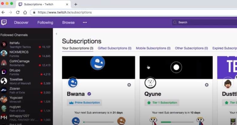Screen dimensions: 237x125
Task: Click the search magnifier icon
Action: (x=175, y=22)
